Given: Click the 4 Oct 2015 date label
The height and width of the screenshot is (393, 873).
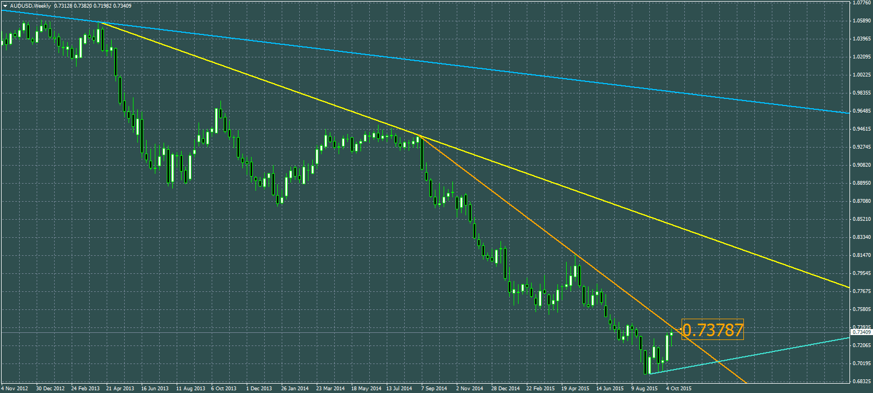Looking at the screenshot, I should coord(679,389).
